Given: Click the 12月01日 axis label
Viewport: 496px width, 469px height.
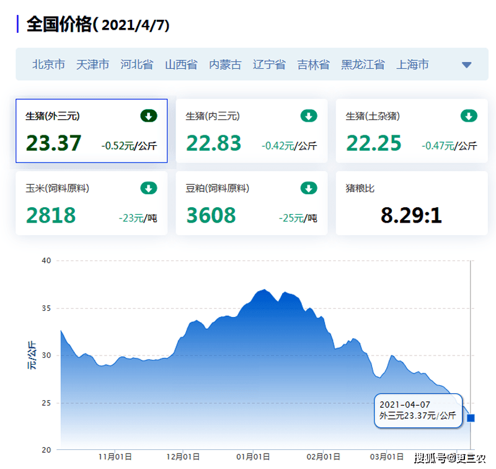Looking at the screenshot, I should [183, 457].
